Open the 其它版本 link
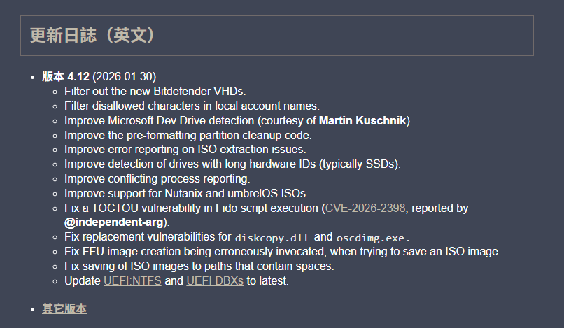The image size is (564, 328). click(64, 308)
